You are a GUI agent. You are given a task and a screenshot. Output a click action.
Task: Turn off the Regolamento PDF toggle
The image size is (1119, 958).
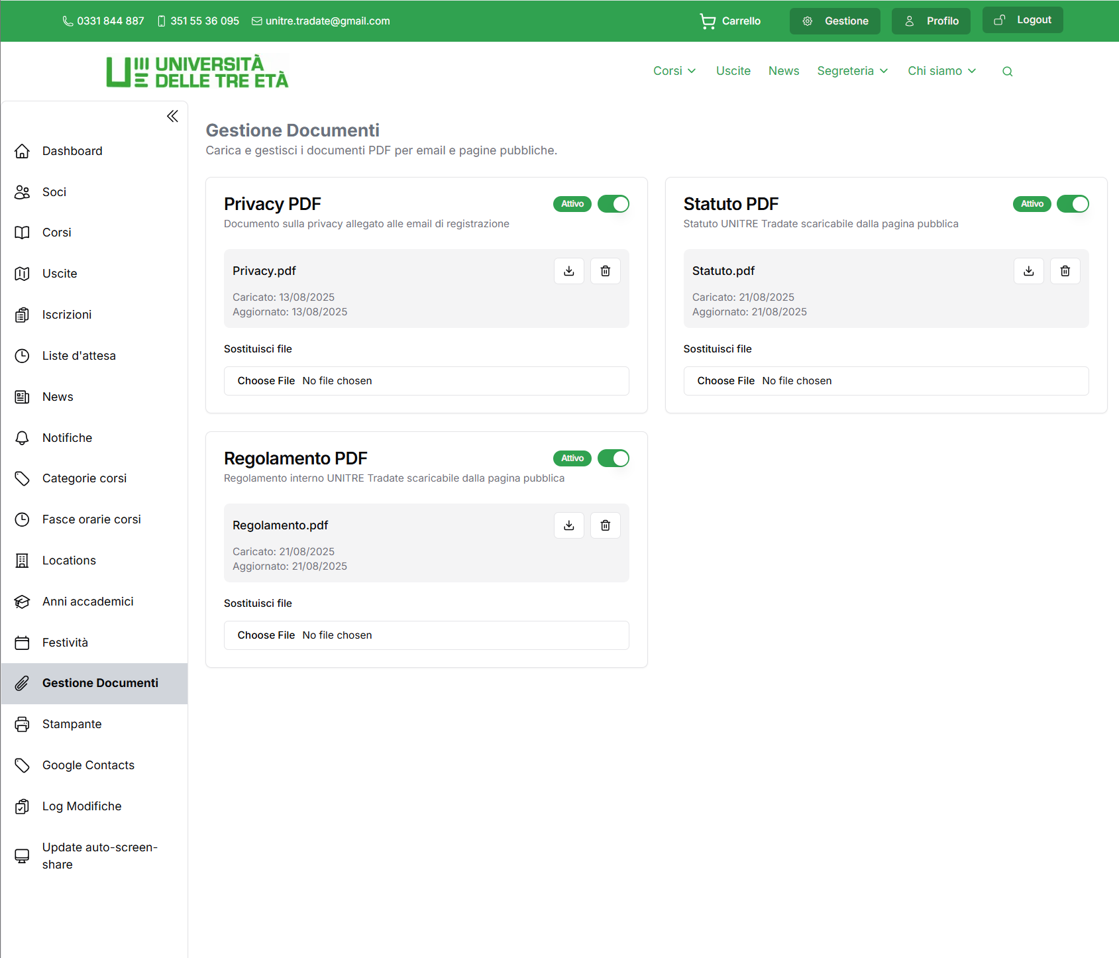pyautogui.click(x=613, y=458)
